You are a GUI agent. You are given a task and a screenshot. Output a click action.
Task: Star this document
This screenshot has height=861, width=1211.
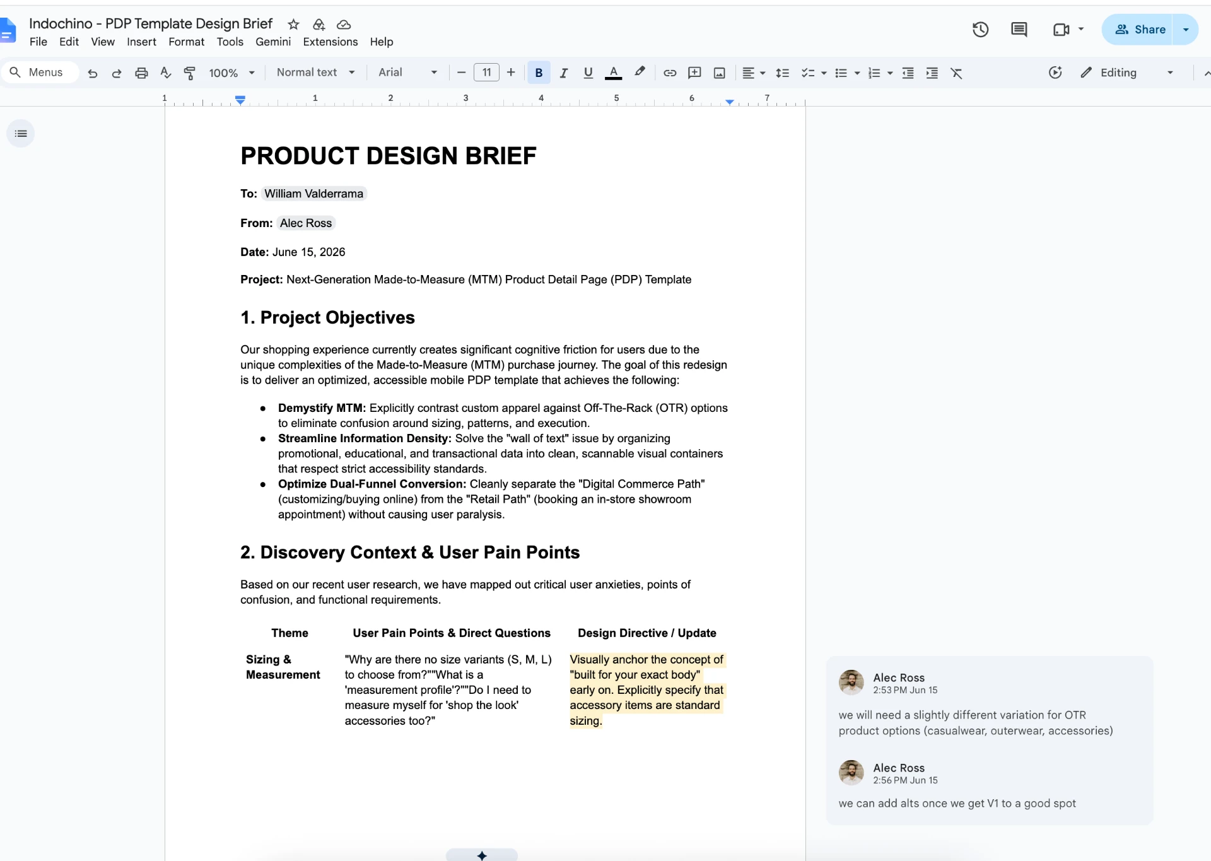click(293, 25)
